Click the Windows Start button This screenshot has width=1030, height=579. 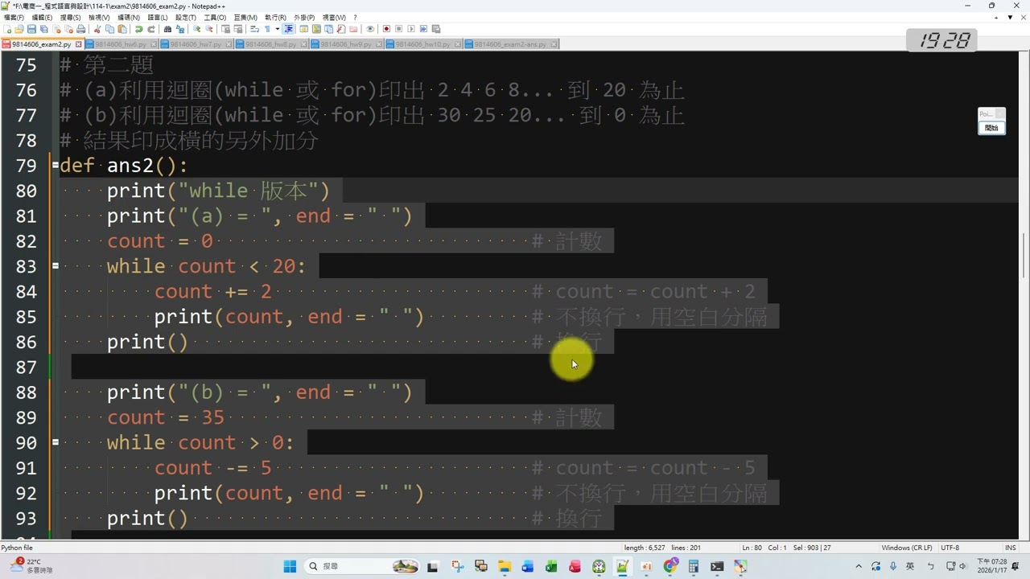click(x=290, y=566)
